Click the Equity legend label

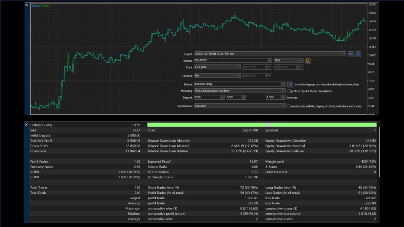tap(46, 5)
